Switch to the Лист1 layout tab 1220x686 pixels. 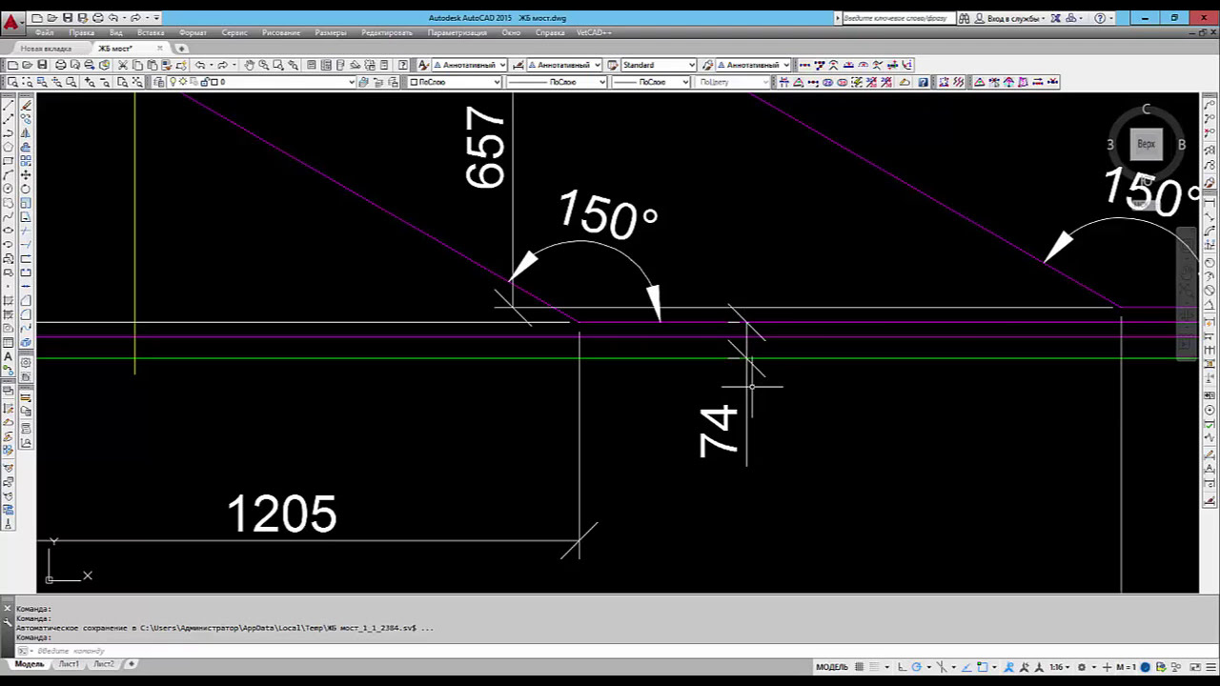[69, 664]
